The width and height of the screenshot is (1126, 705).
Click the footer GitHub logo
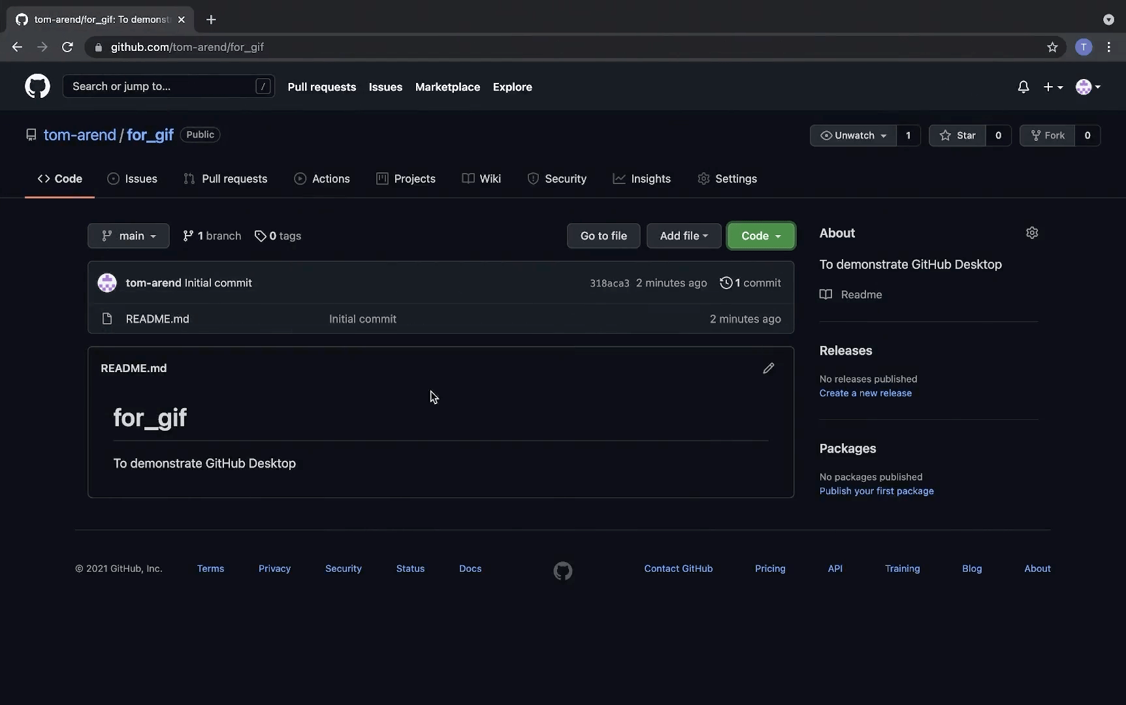click(x=562, y=571)
